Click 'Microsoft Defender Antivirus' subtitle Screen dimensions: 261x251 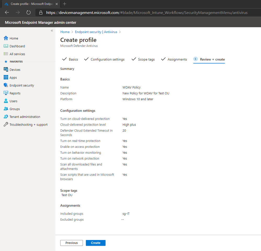79,46
